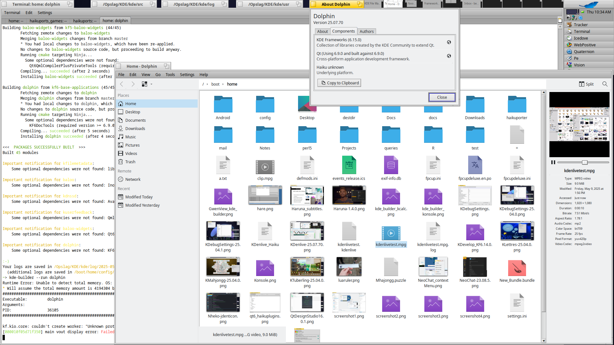Select the KDenlive-25.07.70.png thumbnail
Viewport: 614px width, 345px height.
click(x=307, y=231)
